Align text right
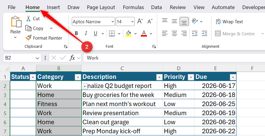 click(184, 34)
